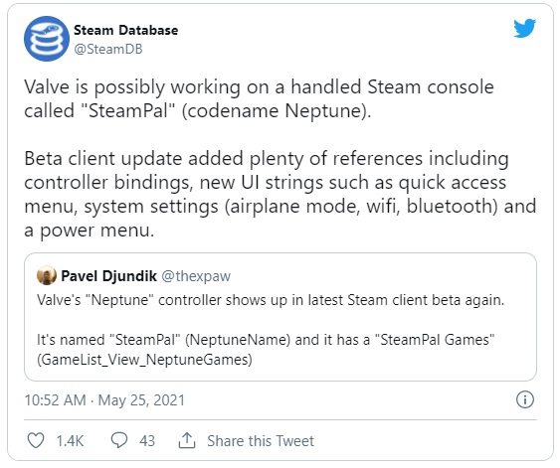View the 1.4K likes count
Screen dimensions: 560x468
click(70, 441)
